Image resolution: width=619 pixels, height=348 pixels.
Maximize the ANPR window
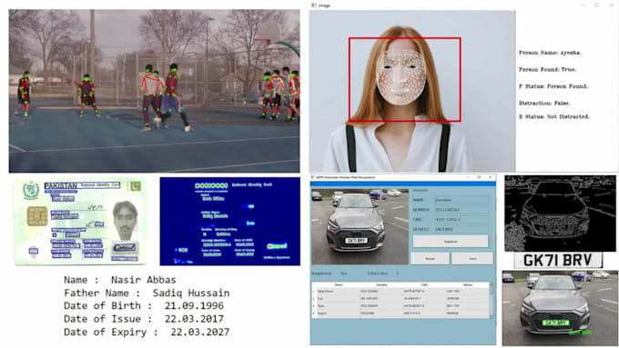[x=479, y=177]
